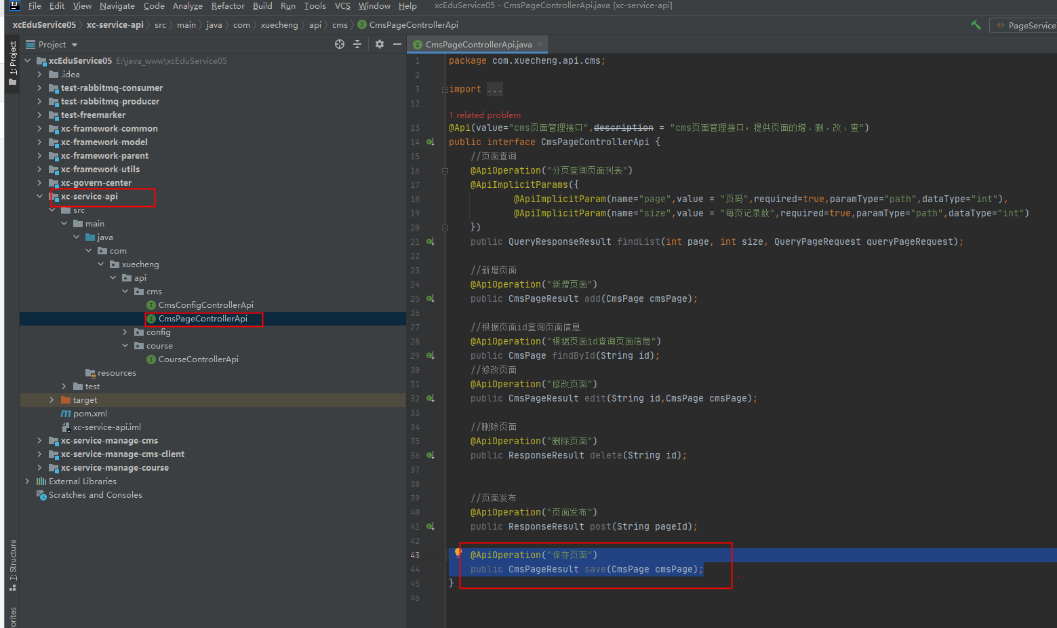The image size is (1057, 628).
Task: Click the Build hammer icon
Action: [976, 24]
